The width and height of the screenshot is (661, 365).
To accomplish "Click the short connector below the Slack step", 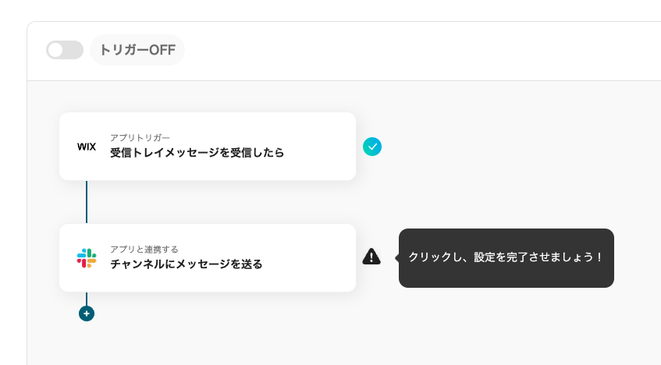I will pos(87,298).
